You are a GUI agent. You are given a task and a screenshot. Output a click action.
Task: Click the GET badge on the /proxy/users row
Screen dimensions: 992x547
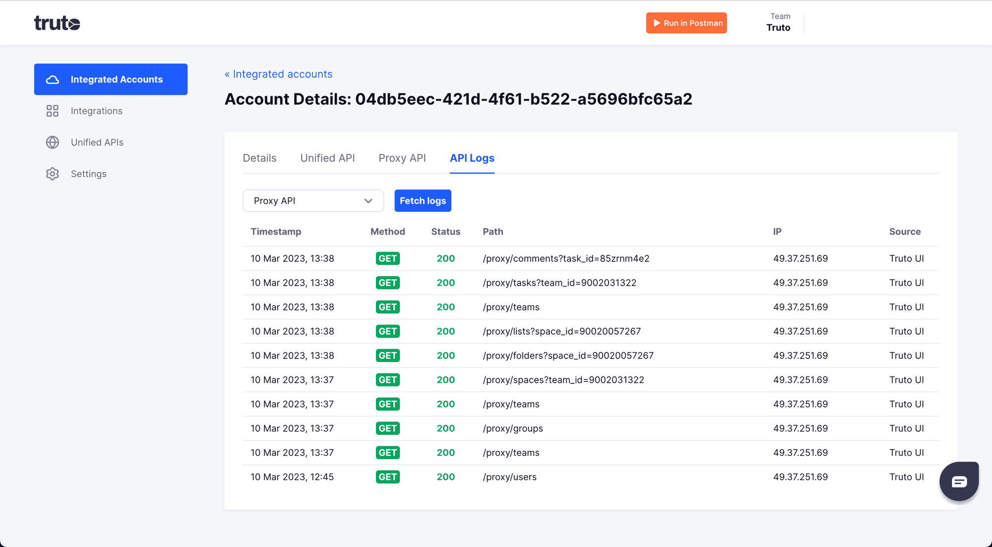pyautogui.click(x=387, y=477)
